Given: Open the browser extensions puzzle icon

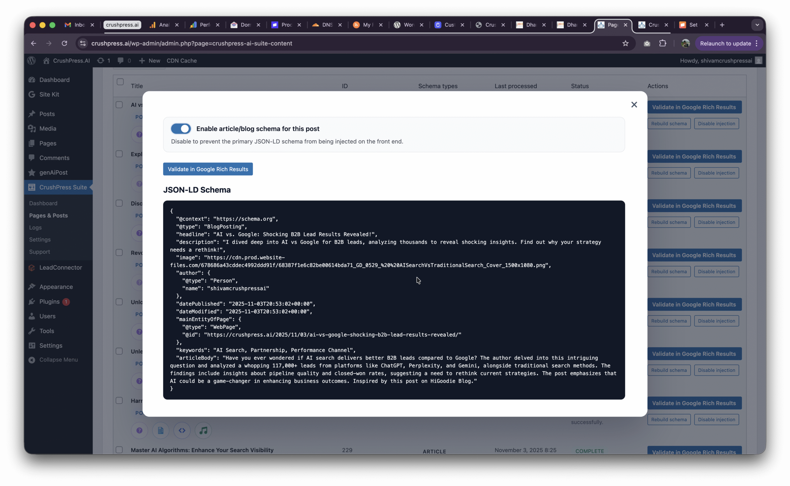Looking at the screenshot, I should tap(663, 43).
